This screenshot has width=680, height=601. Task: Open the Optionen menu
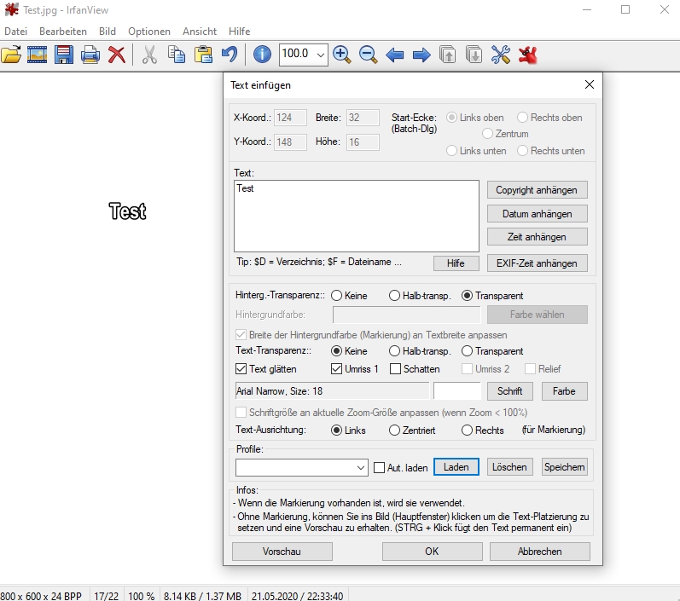click(149, 32)
